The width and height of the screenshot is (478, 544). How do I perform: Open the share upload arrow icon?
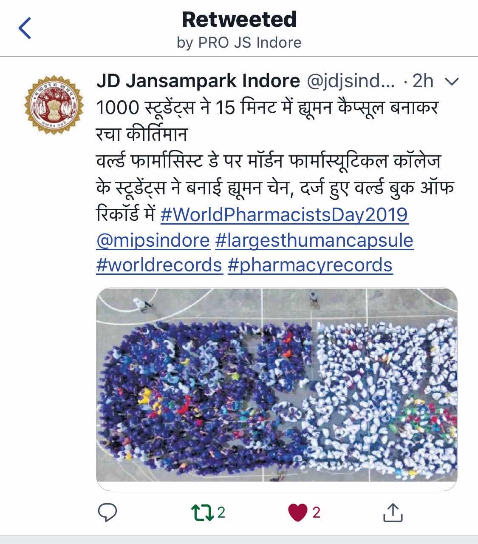coord(393,512)
